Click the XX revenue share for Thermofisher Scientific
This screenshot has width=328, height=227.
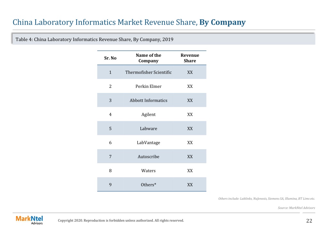pyautogui.click(x=190, y=72)
